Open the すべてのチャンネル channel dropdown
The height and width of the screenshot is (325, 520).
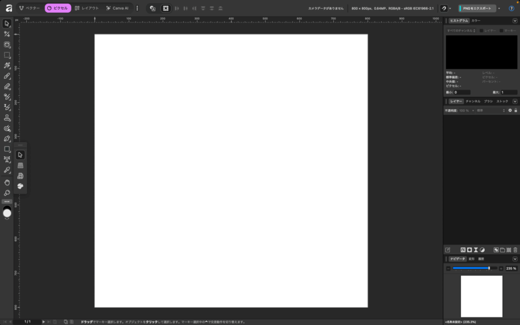tap(461, 31)
